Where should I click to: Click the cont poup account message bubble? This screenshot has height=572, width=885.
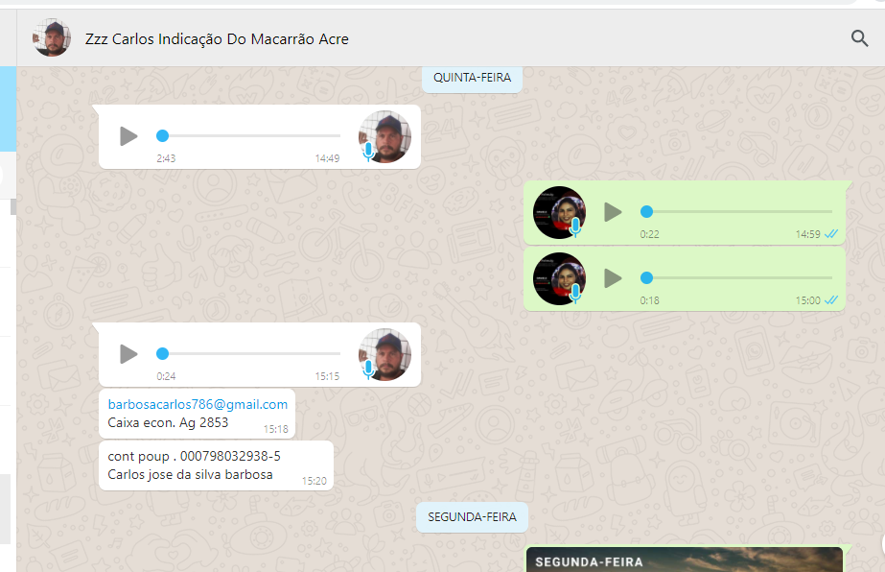click(216, 465)
